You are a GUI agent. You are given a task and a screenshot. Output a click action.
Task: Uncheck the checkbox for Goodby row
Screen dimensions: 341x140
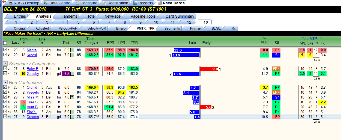coord(5,74)
